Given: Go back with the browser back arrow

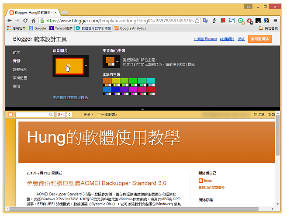Looking at the screenshot, I should (10, 21).
